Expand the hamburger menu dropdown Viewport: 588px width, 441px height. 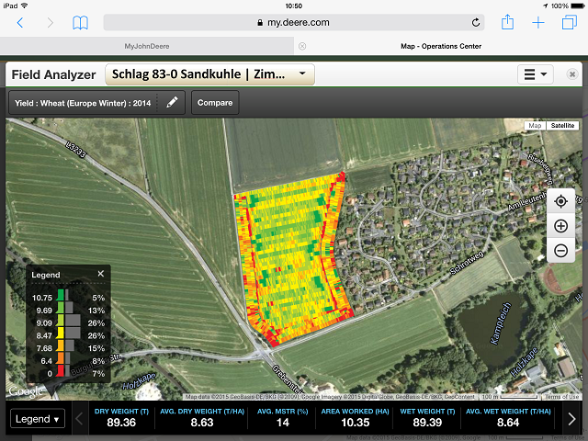tap(535, 74)
